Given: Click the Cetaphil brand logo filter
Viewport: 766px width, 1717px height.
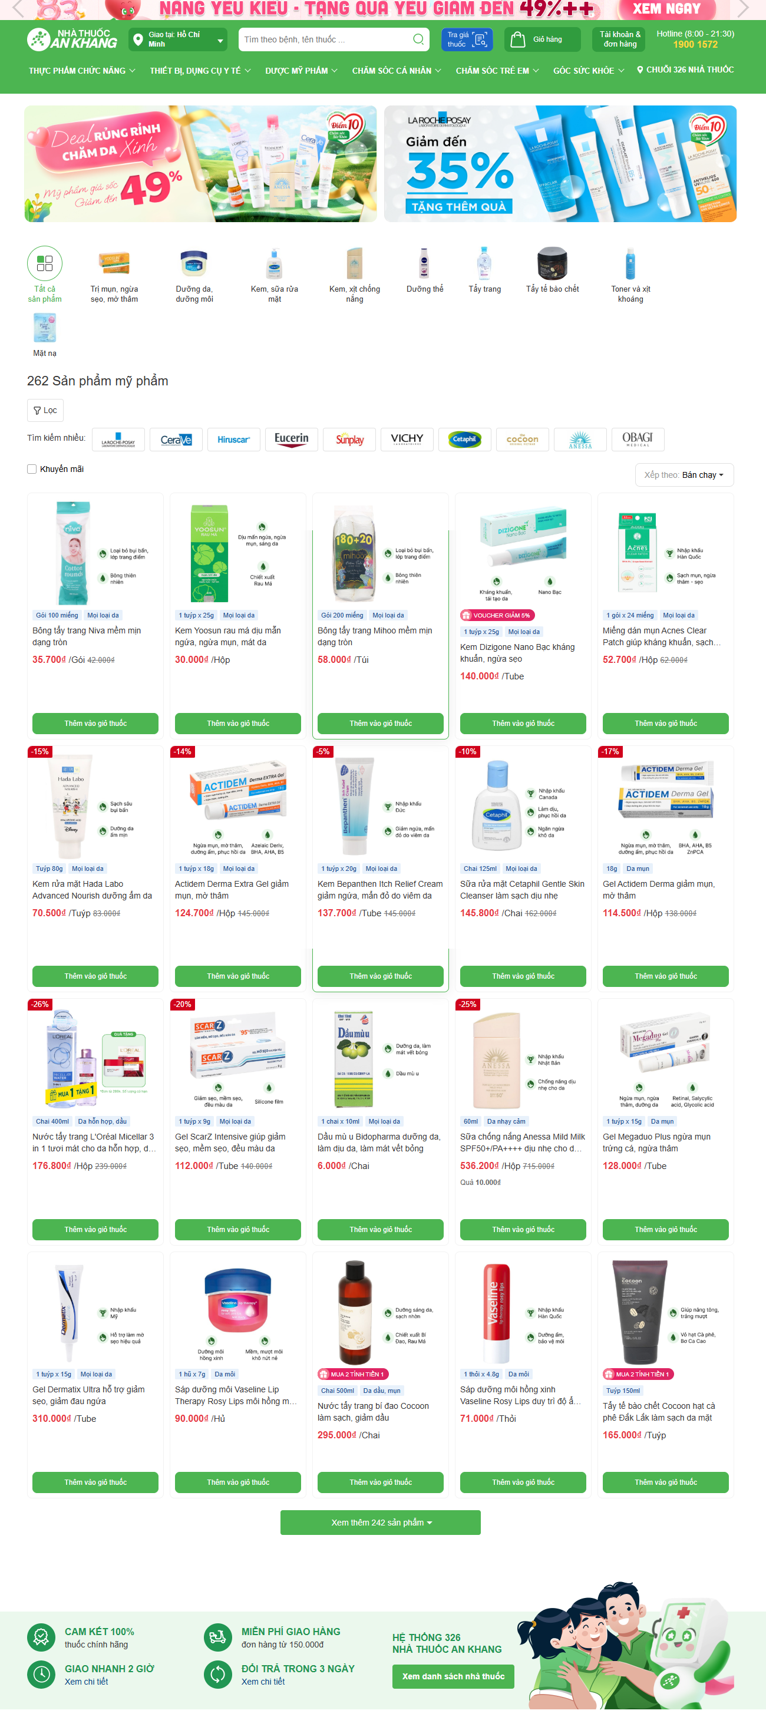Looking at the screenshot, I should (465, 439).
